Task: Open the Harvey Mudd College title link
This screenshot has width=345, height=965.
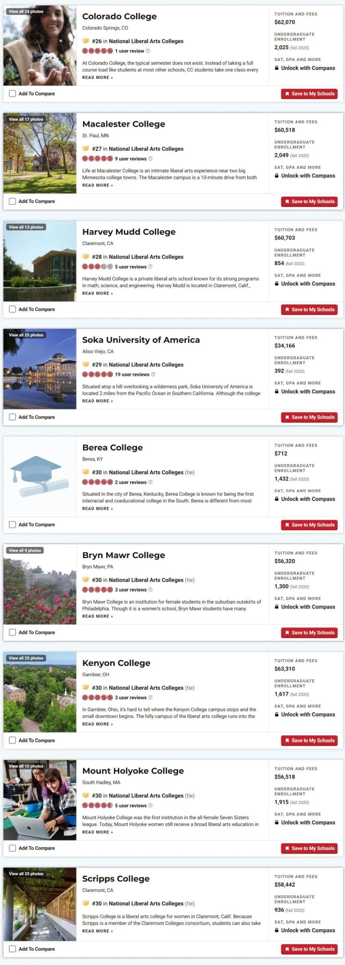Action: tap(129, 232)
